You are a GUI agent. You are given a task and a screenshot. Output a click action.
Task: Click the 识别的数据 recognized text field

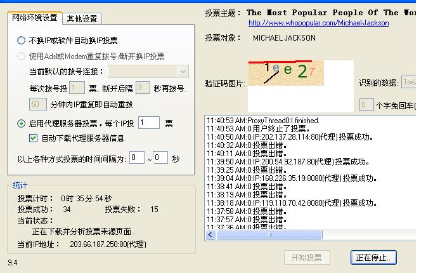coord(408,82)
